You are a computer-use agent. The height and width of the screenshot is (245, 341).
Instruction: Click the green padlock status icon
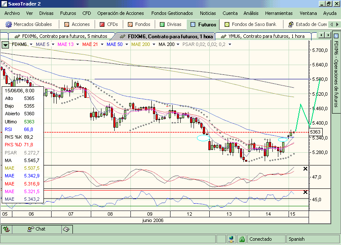point(242,239)
